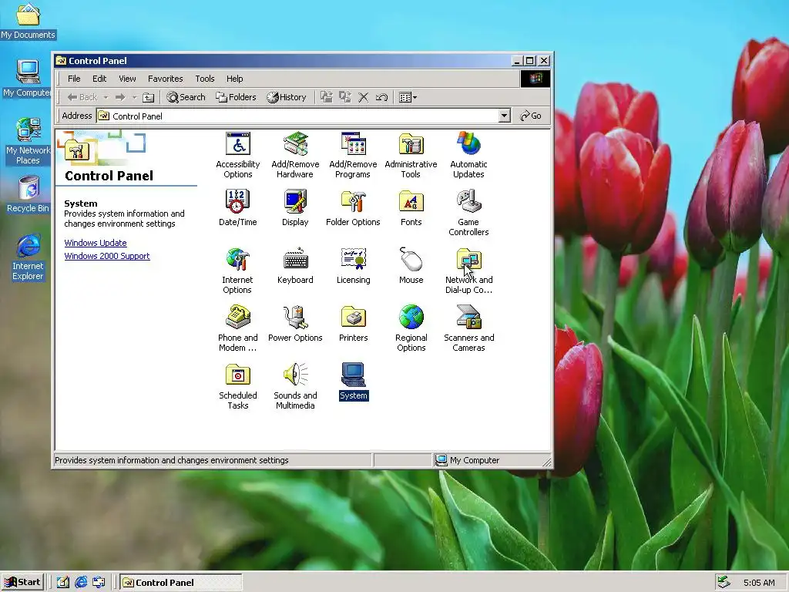Select the Mouse icon

(411, 260)
